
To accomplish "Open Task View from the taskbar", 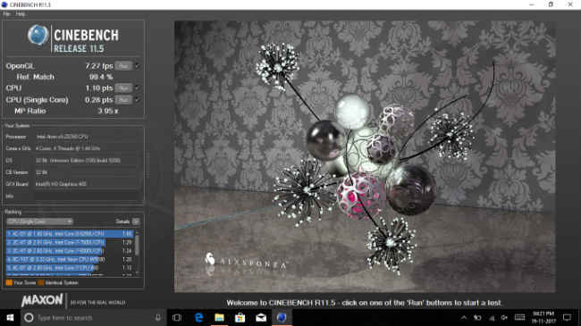I will point(177,318).
